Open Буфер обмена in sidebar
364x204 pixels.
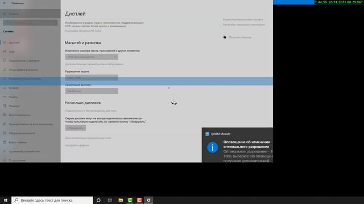(x=30, y=142)
